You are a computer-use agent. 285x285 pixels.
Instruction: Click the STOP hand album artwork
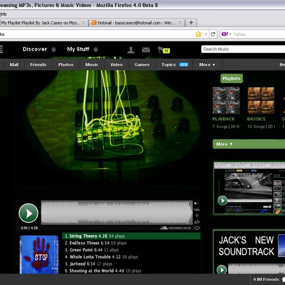[x=39, y=255]
